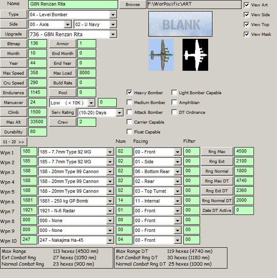277x278 pixels.
Task: Disable the View Mask checkbox
Action: click(x=246, y=34)
